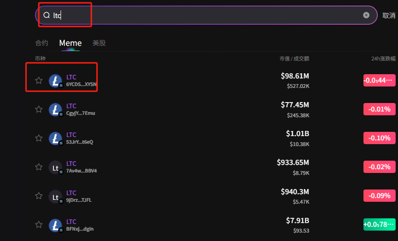Click the -0.10% change badge

pyautogui.click(x=379, y=138)
